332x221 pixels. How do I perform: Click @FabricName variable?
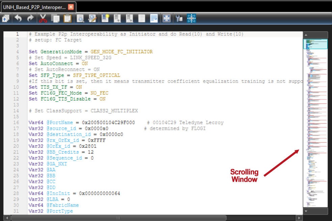(62, 205)
